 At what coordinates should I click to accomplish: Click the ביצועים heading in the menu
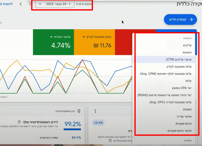pyautogui.click(x=187, y=38)
